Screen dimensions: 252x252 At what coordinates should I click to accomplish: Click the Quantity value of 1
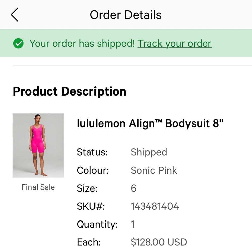click(x=133, y=224)
